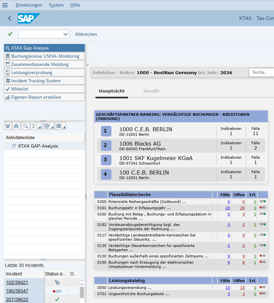
Task: Open the hamburger main menu
Action: point(5,5)
